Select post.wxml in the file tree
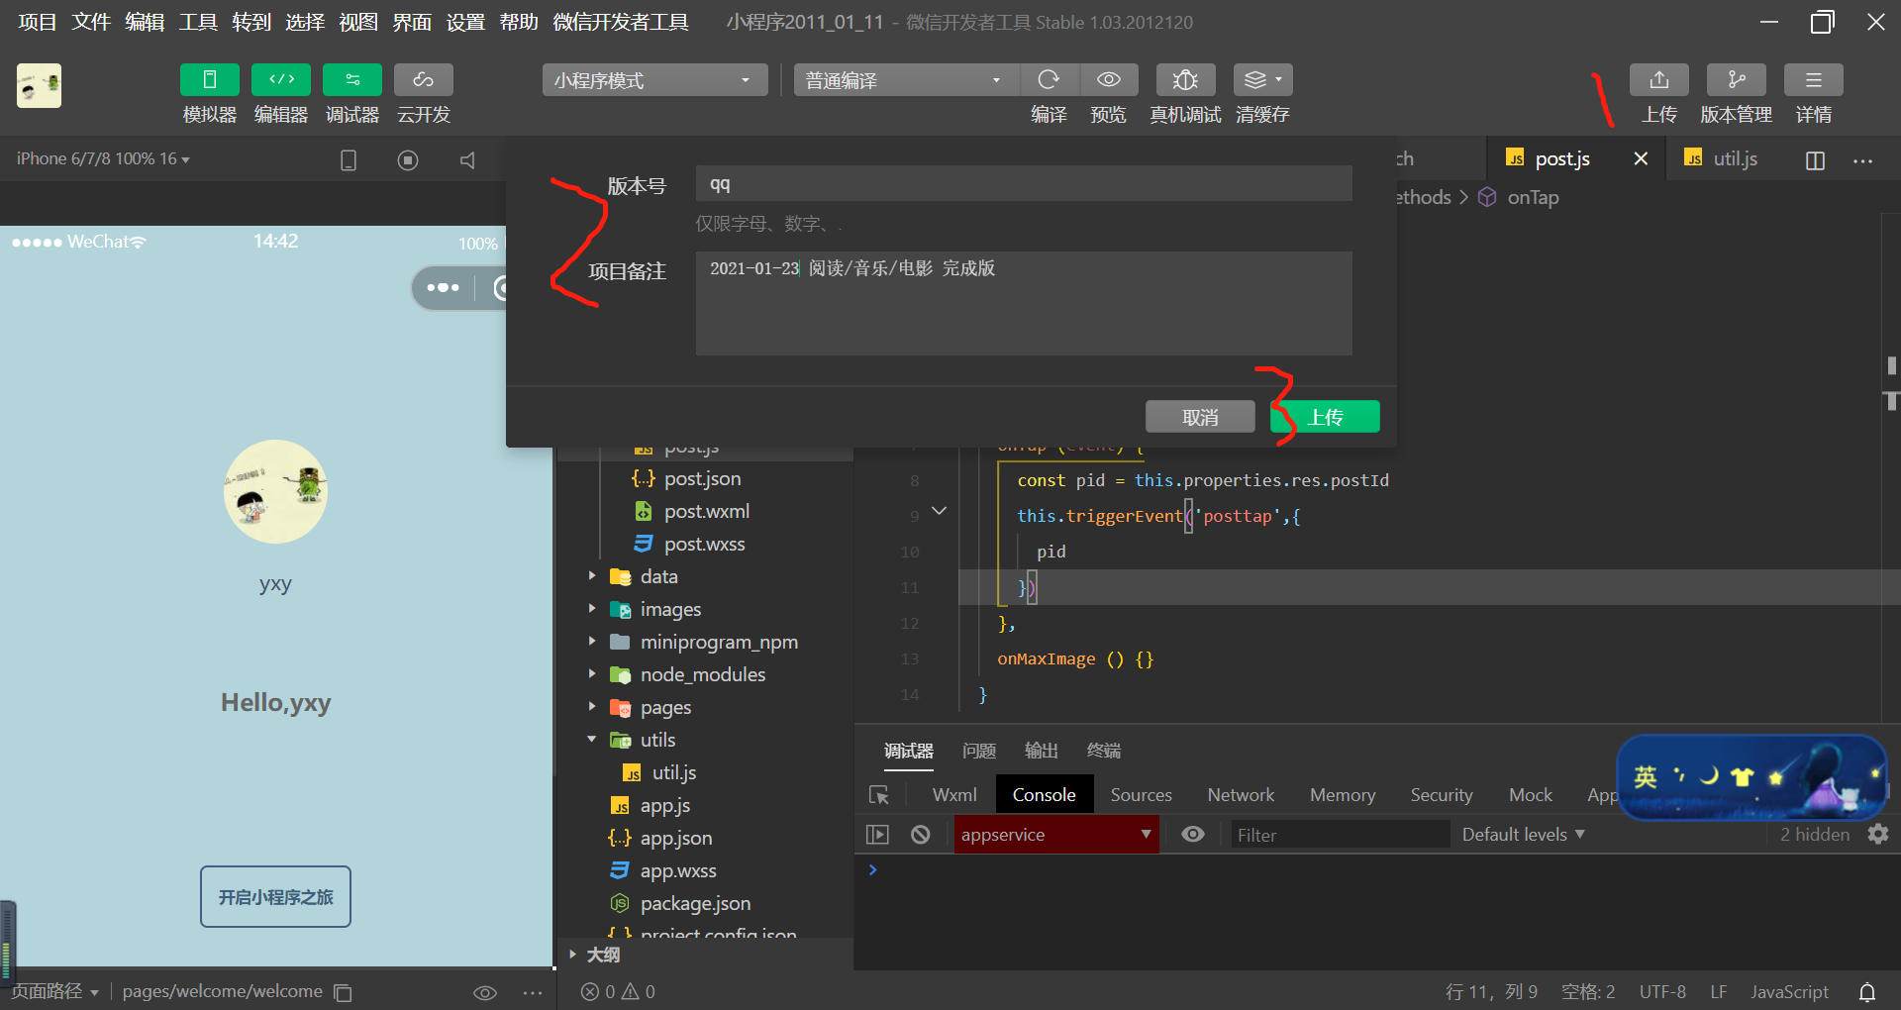Screen dimensions: 1901x1010 pos(705,511)
